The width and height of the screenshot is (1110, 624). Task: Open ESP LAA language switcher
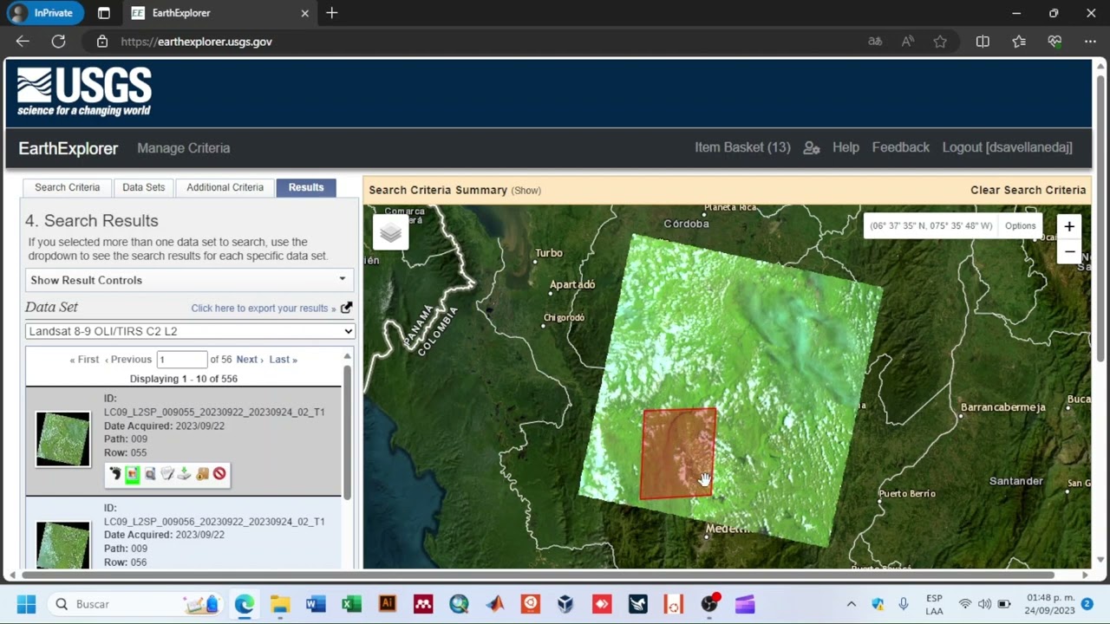coord(934,604)
